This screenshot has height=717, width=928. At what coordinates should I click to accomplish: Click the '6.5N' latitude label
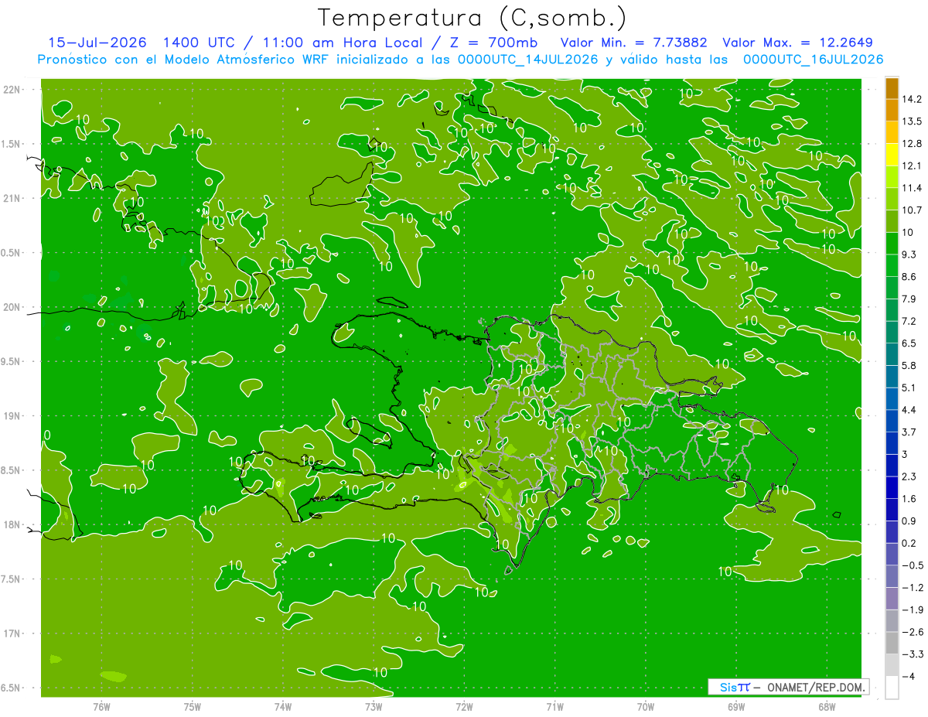pos(12,688)
